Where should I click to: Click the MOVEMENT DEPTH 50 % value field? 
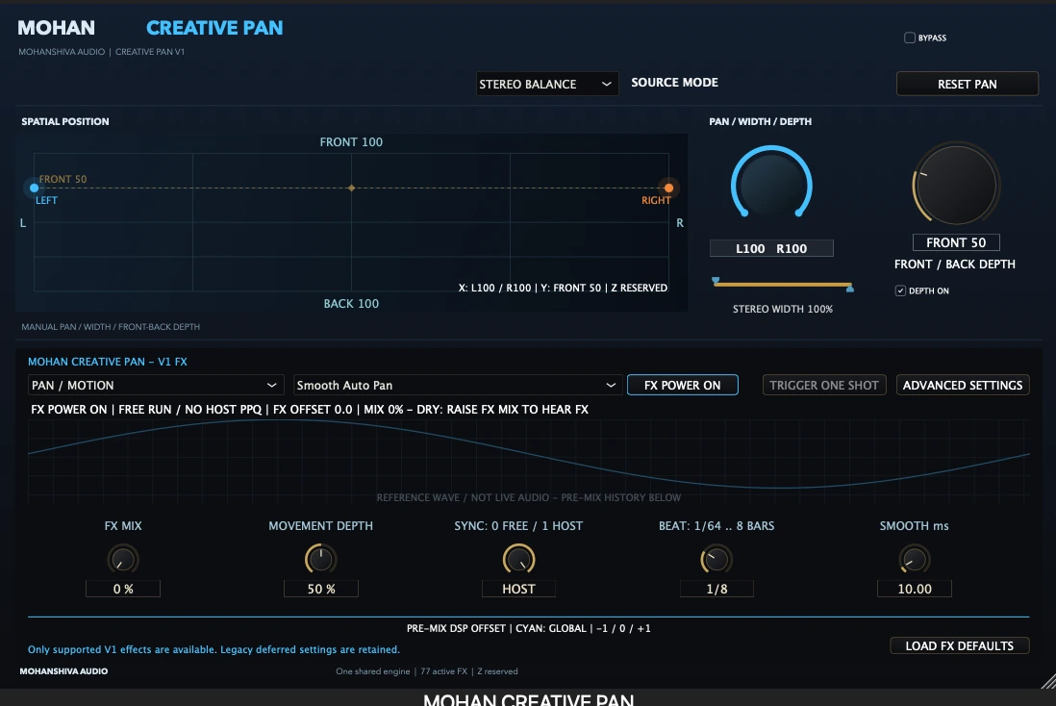click(x=320, y=588)
